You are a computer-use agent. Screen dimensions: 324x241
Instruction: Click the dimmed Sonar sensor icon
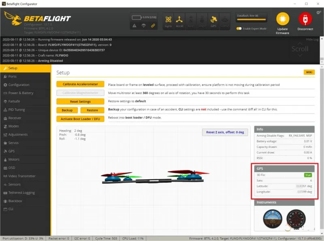(225, 19)
